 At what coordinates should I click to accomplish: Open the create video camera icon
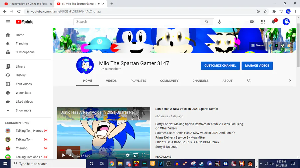[252, 22]
